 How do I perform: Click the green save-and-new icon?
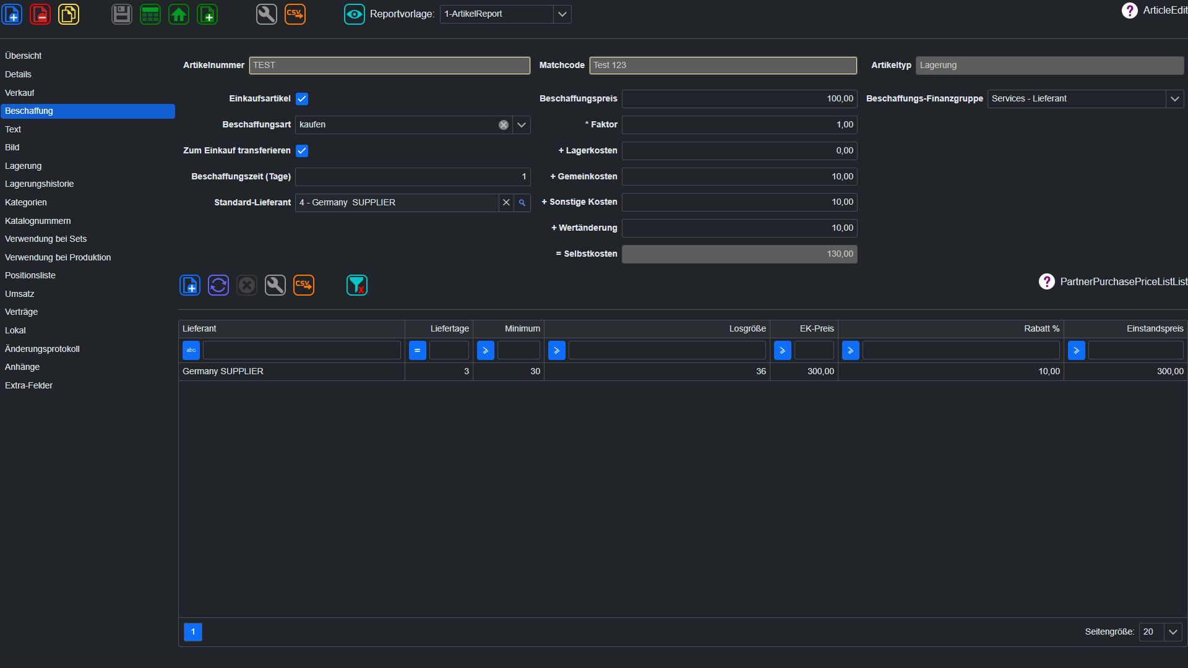point(207,14)
